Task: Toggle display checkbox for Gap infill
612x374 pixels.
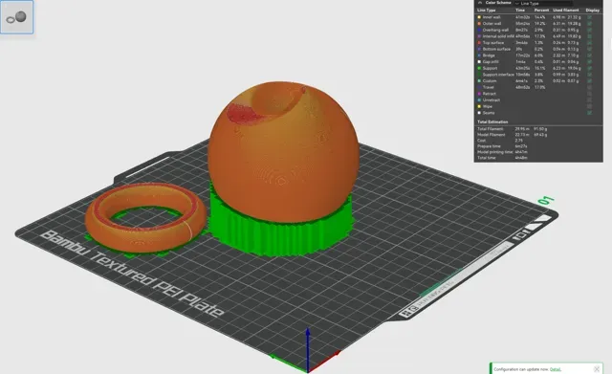Action: coord(589,61)
